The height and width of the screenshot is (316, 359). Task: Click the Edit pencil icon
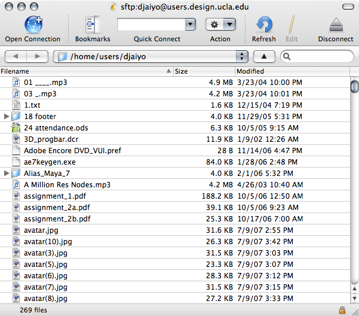(292, 25)
